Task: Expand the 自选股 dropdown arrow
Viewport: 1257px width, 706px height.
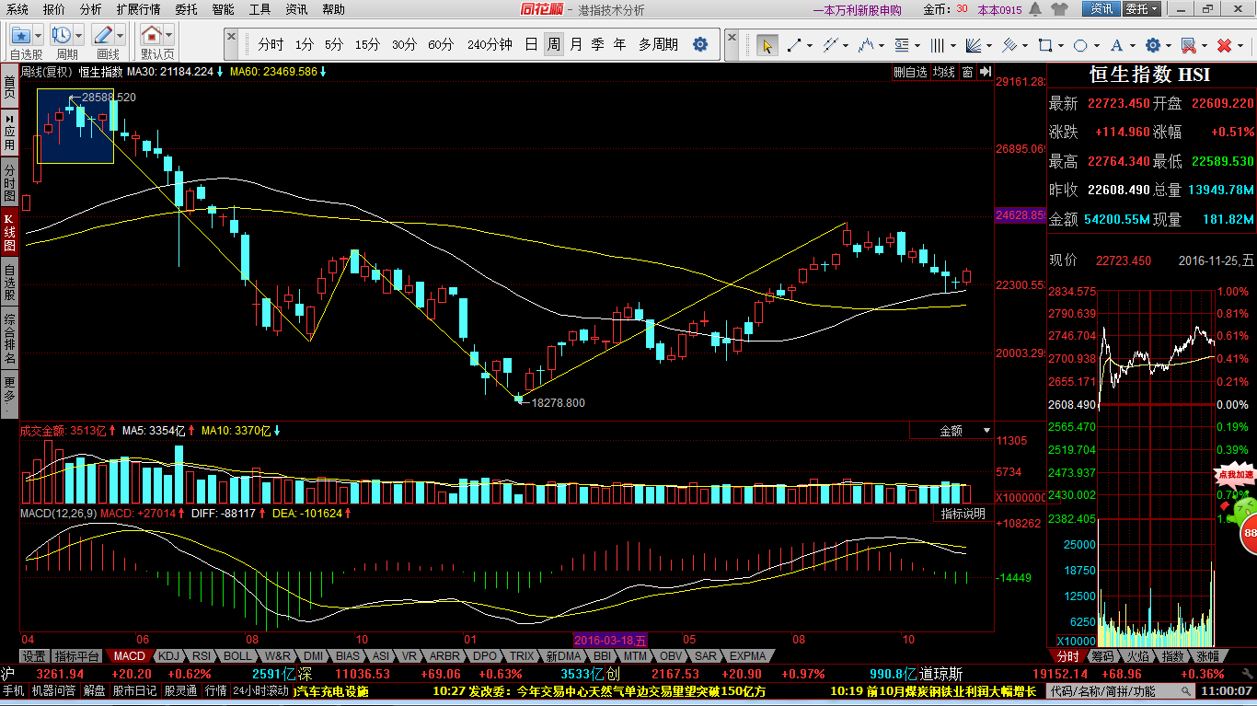Action: [x=37, y=36]
